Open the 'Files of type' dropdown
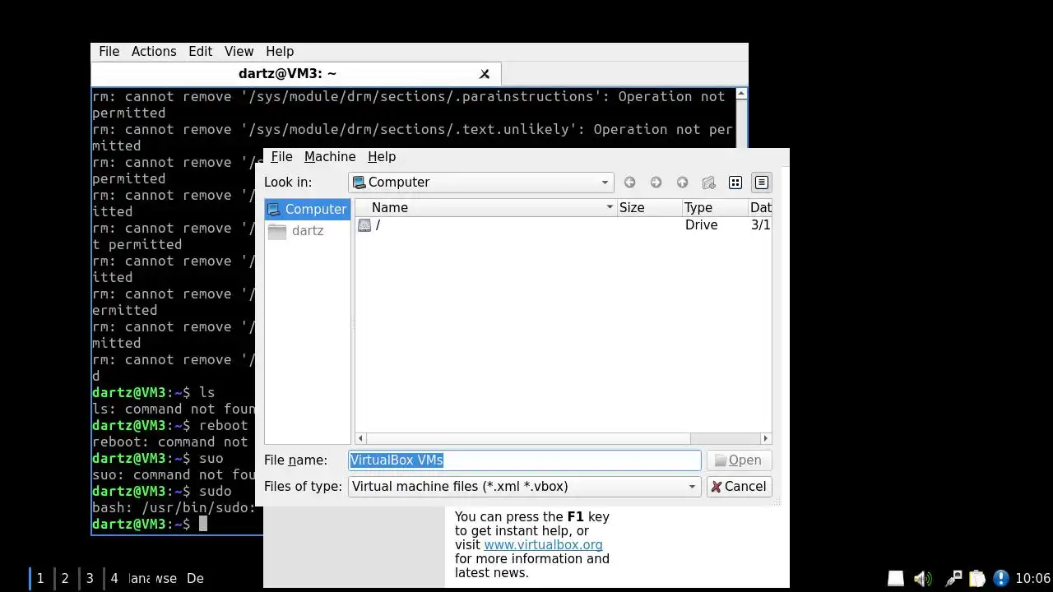Screen dimensions: 1053x592 point(524,487)
